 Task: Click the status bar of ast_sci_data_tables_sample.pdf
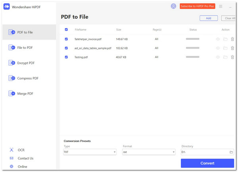click(x=192, y=48)
